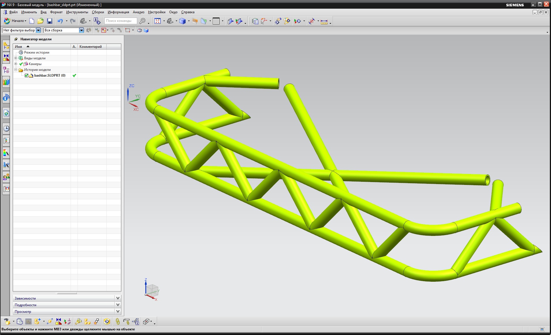Sort by the Имя column header

(42, 46)
